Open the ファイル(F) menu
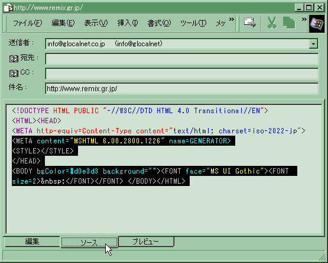 [x=28, y=23]
